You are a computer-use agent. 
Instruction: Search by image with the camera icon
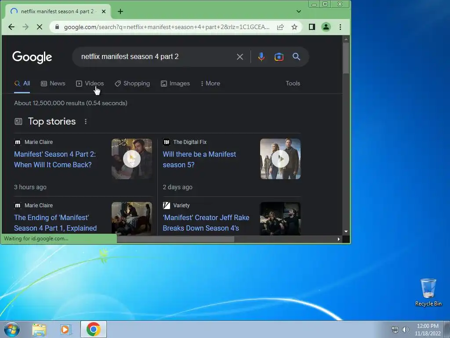(279, 57)
